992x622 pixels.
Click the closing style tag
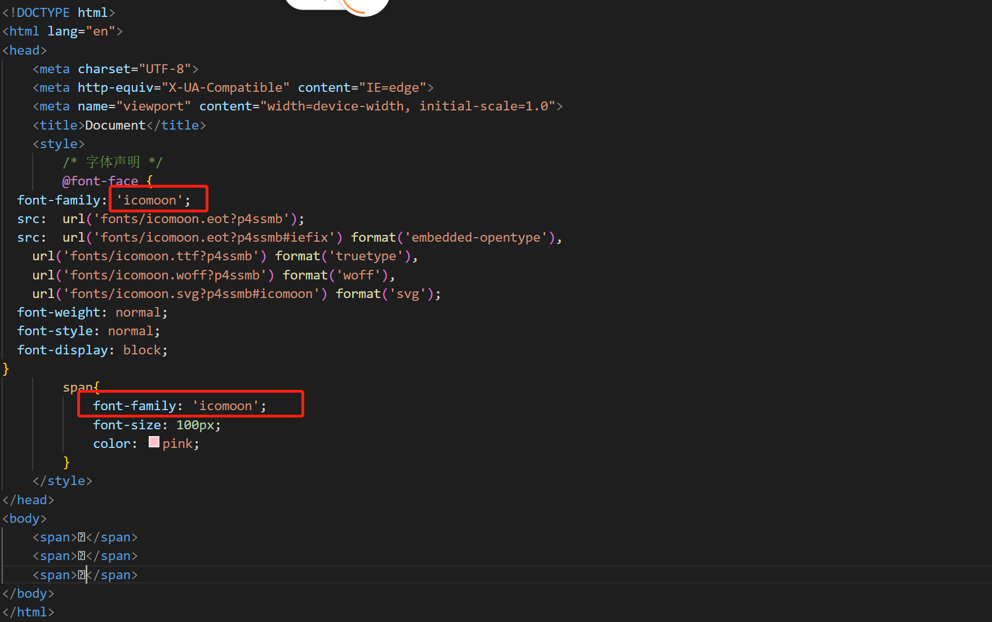coord(63,481)
